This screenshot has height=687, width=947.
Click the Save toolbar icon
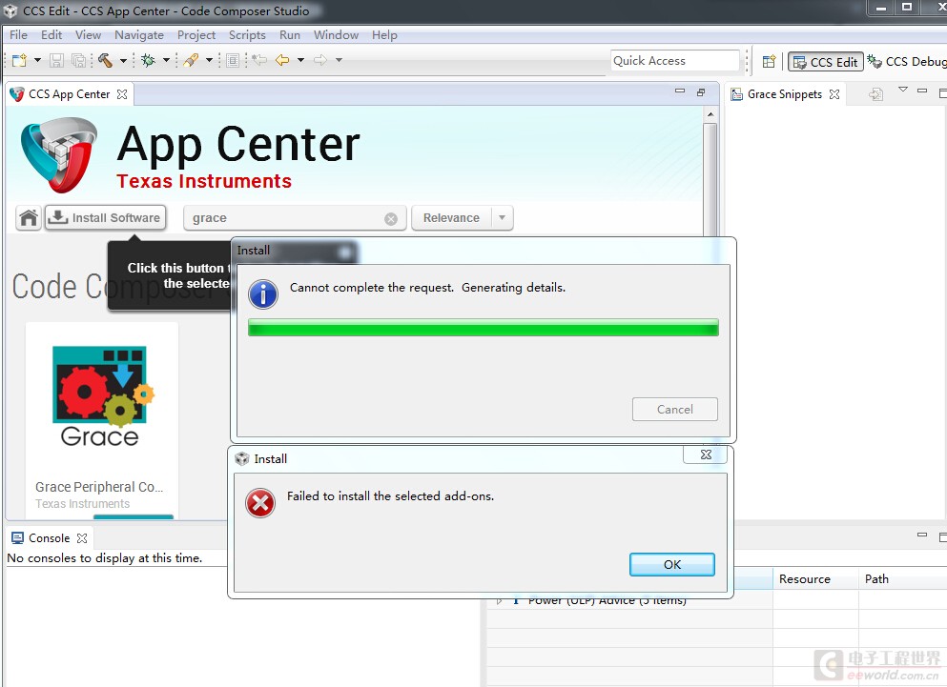coord(57,60)
